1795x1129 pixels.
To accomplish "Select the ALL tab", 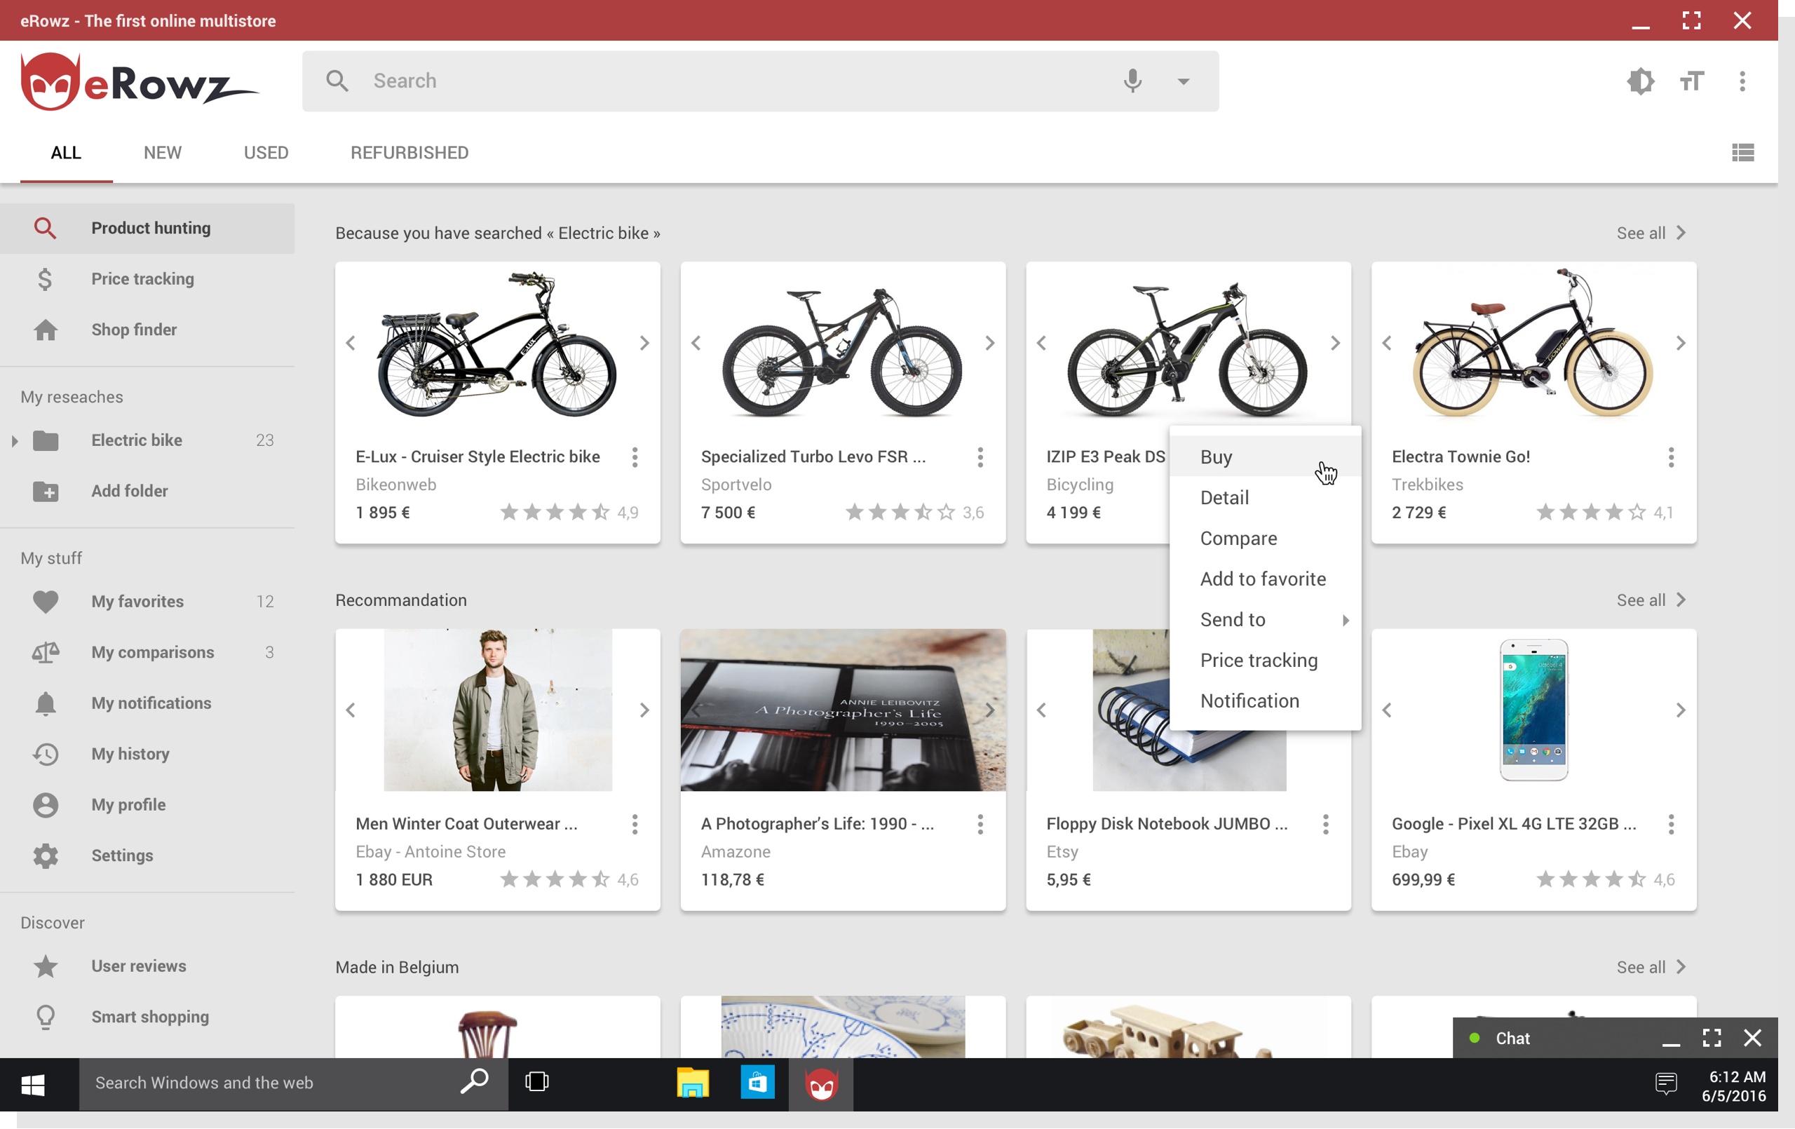I will 67,152.
